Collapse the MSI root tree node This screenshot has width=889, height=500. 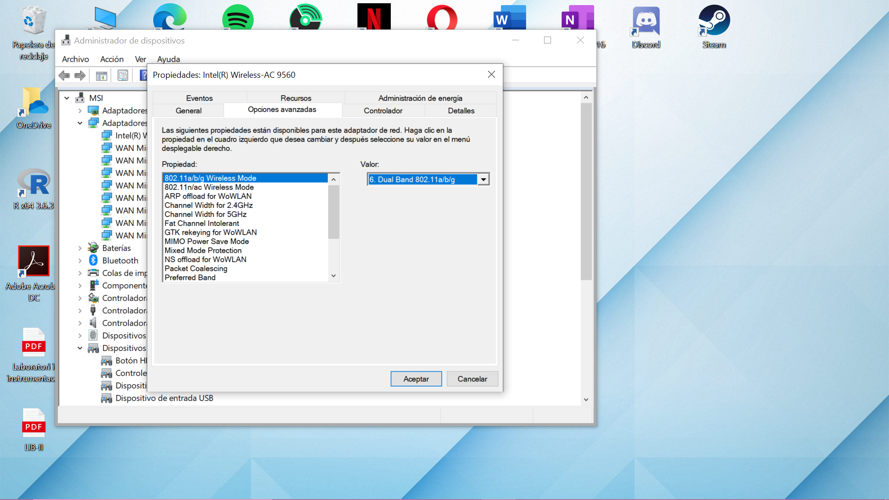[67, 98]
